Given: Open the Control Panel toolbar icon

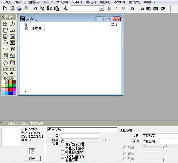Looking at the screenshot, I should click(x=141, y=8).
